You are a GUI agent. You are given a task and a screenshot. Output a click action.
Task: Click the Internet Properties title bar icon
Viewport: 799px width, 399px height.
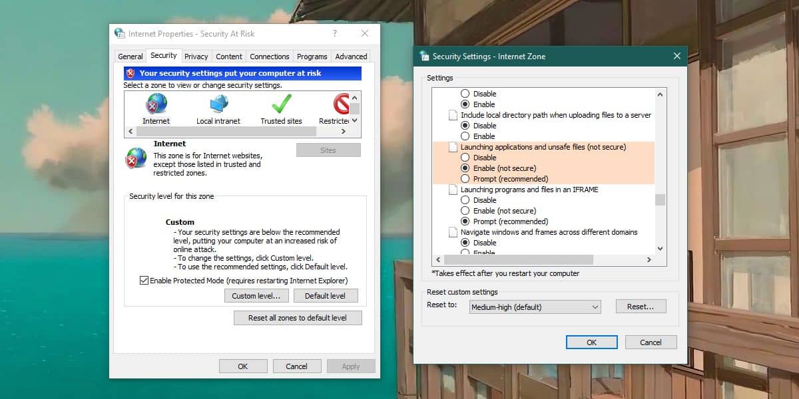pyautogui.click(x=120, y=33)
